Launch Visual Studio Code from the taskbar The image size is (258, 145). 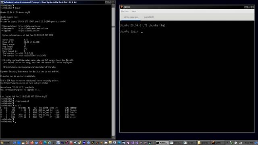[x=123, y=143]
